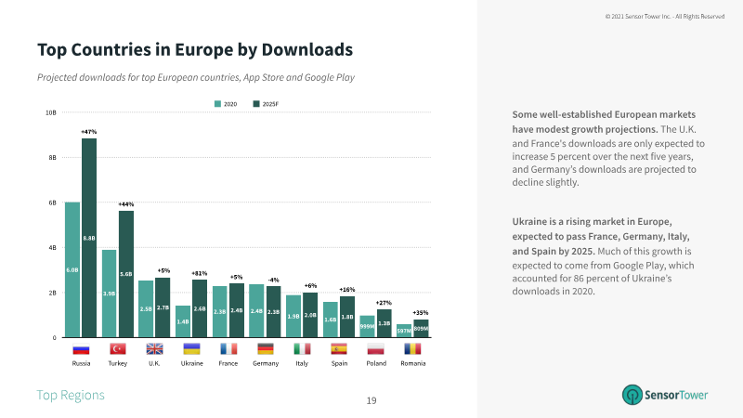Viewport: 743px width, 418px height.
Task: Click the Ukraine flag icon
Action: (191, 349)
